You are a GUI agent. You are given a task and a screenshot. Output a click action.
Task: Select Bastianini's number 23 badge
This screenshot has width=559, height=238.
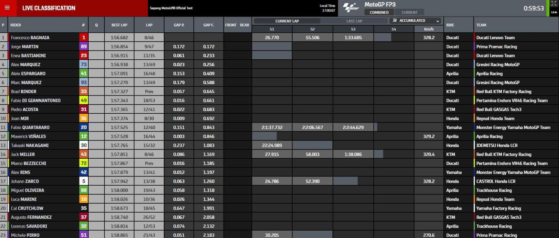[x=83, y=55]
